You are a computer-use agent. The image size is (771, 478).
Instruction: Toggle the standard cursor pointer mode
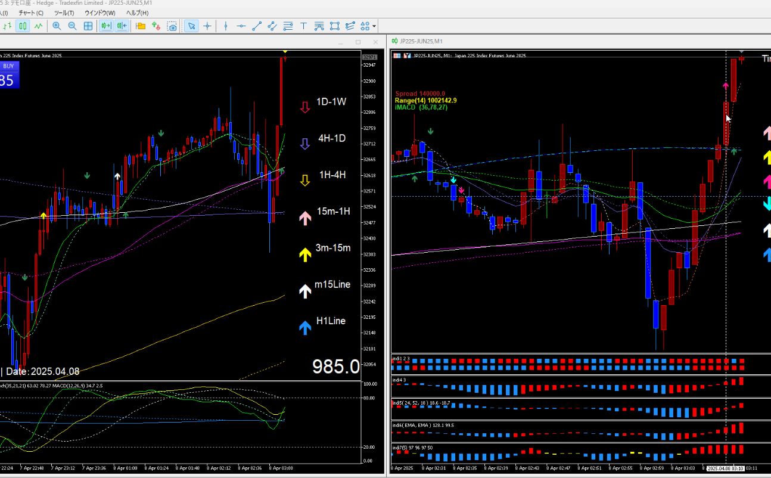click(x=191, y=26)
